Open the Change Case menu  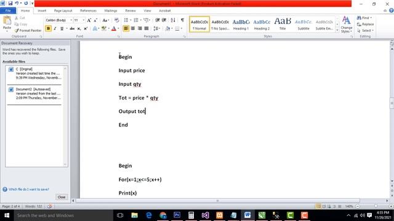point(105,20)
